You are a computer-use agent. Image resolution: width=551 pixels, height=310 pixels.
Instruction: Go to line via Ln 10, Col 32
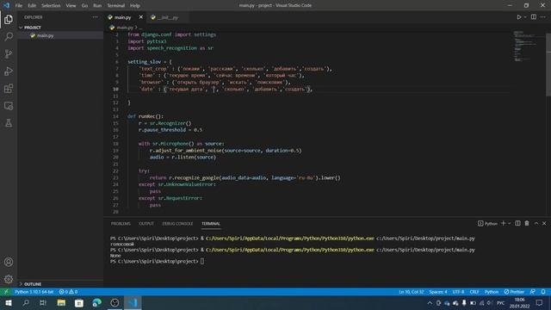coord(412,292)
